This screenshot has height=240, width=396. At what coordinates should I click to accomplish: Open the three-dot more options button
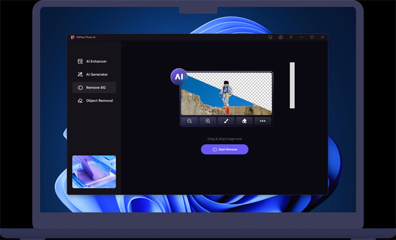click(x=263, y=121)
